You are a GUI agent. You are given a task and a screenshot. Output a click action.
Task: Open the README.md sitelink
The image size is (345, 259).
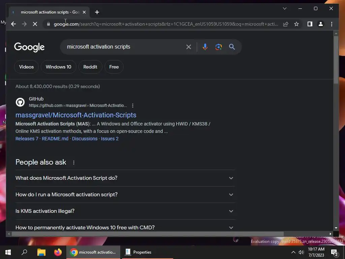[x=55, y=139]
